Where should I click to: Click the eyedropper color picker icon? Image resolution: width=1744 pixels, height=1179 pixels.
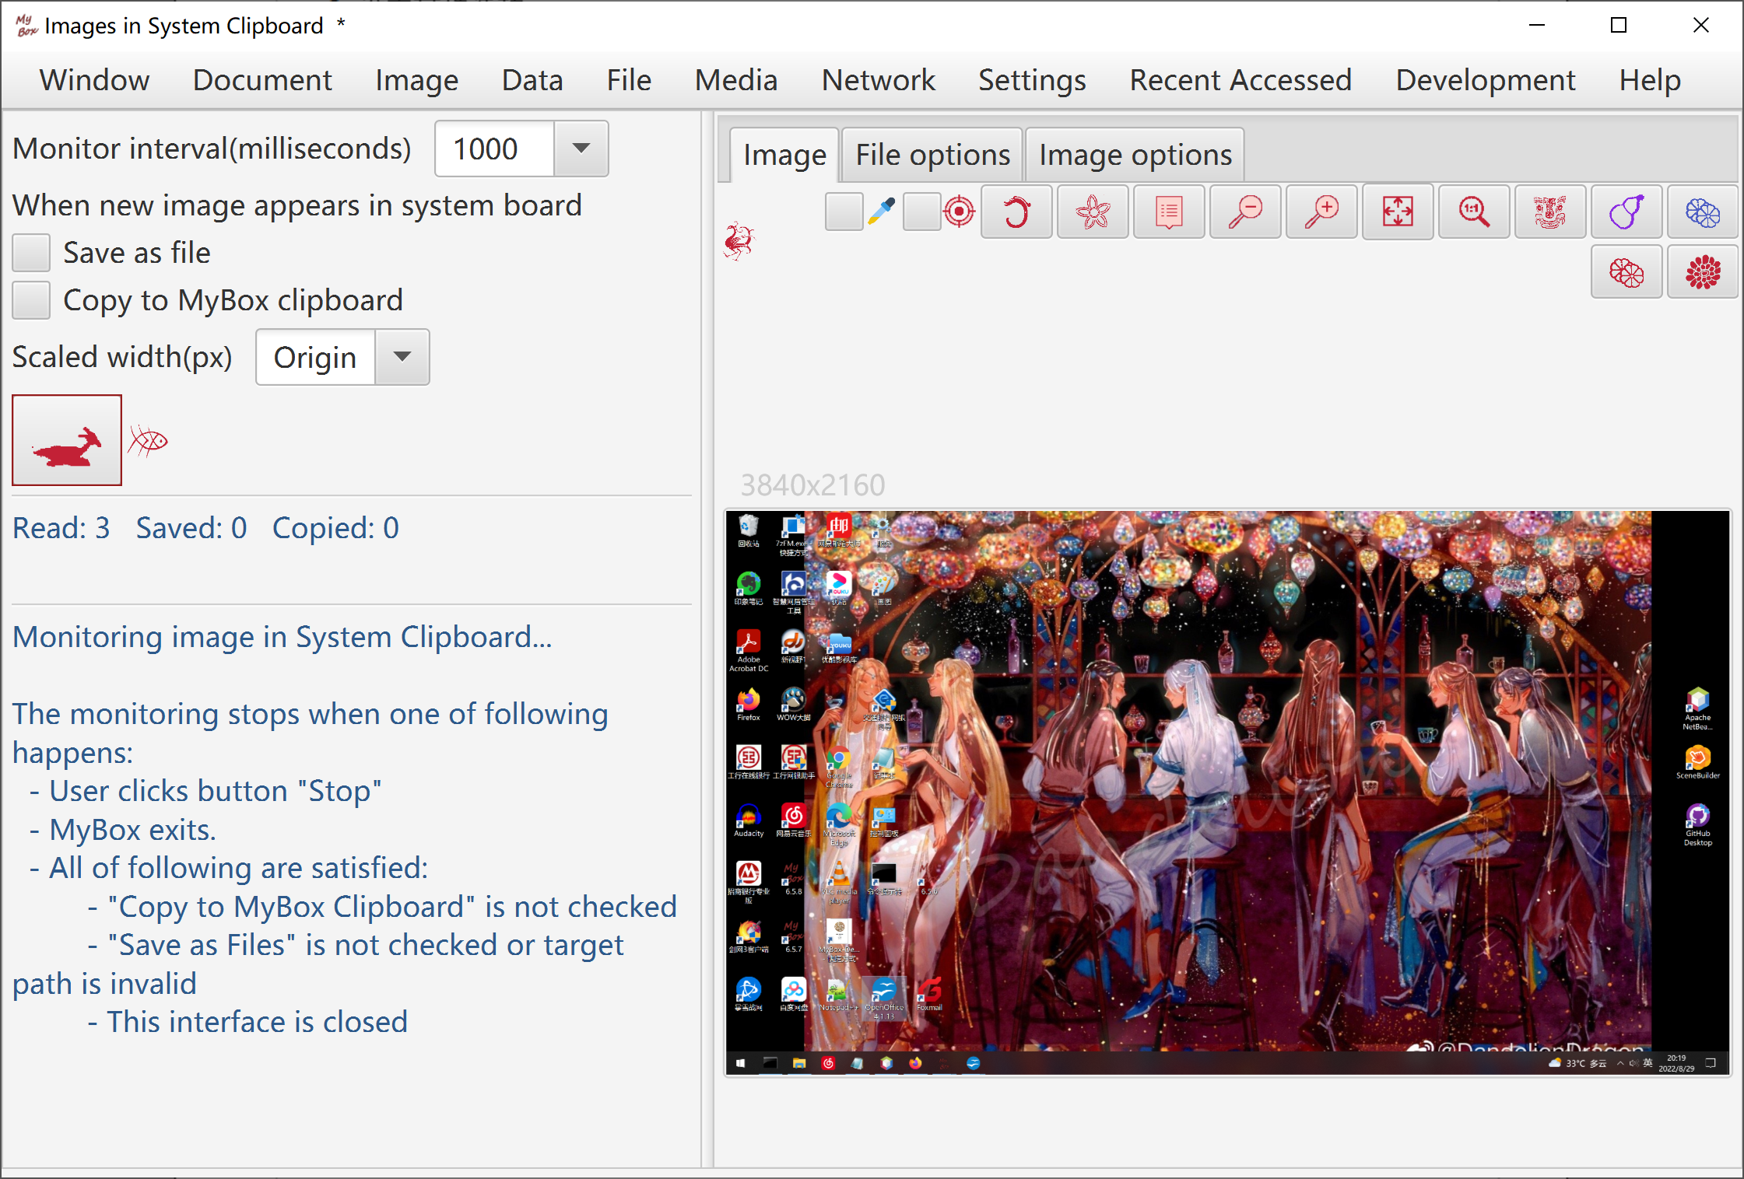[x=882, y=211]
